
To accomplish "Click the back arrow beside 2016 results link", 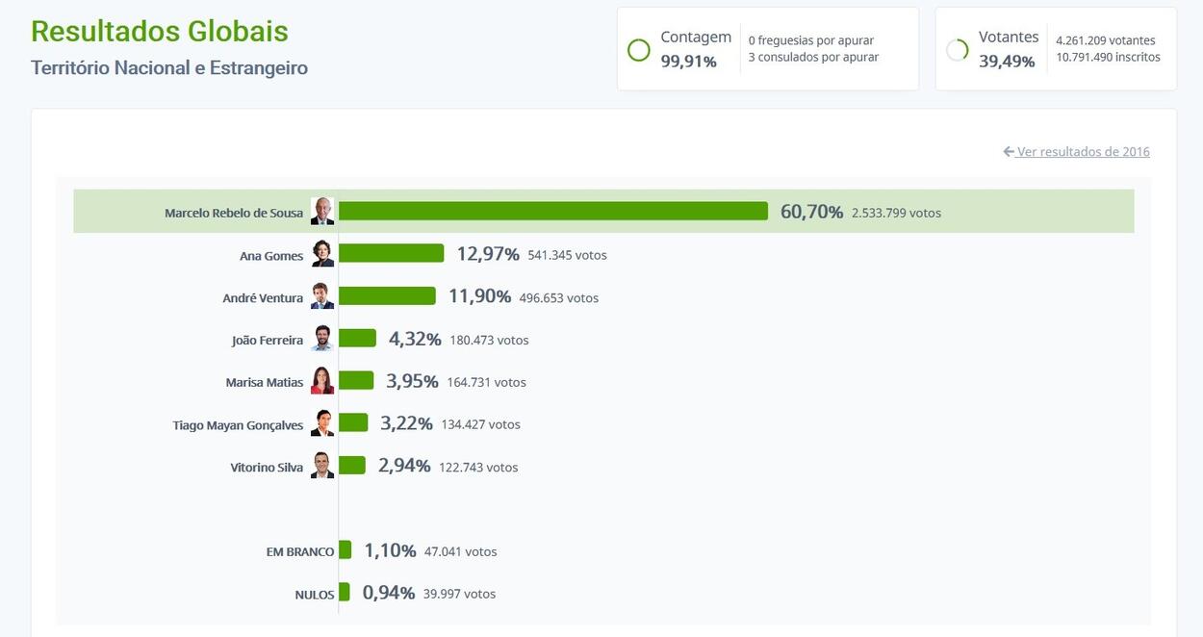I will pos(1008,149).
